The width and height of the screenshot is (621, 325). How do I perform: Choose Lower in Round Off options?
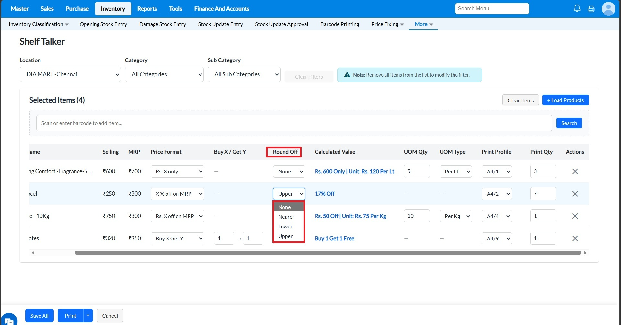point(285,226)
